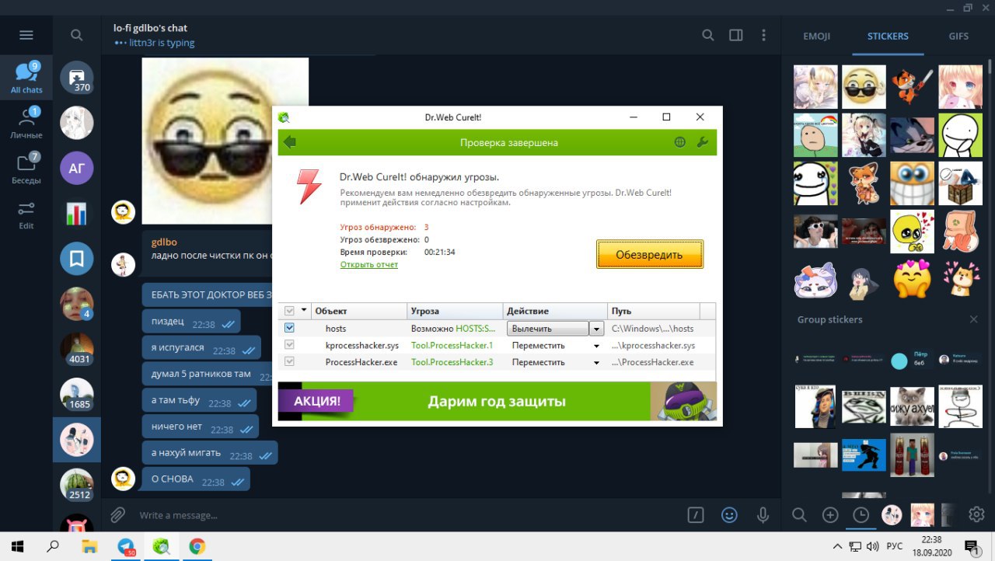Open the Открыть отчет link

tap(369, 264)
